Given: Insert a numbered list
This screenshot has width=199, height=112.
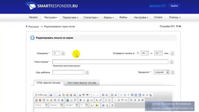Looking at the screenshot, I should pyautogui.click(x=106, y=100).
